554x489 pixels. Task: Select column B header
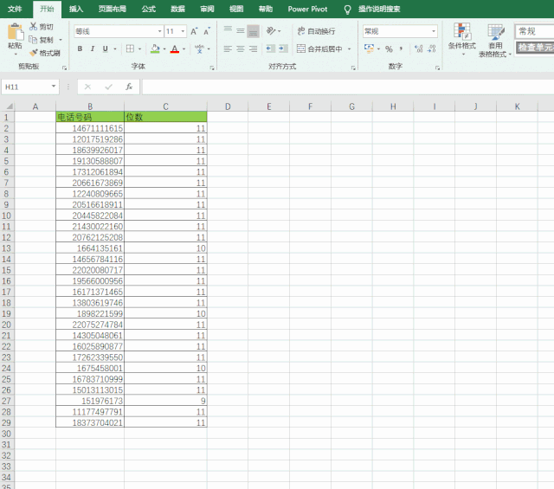90,106
